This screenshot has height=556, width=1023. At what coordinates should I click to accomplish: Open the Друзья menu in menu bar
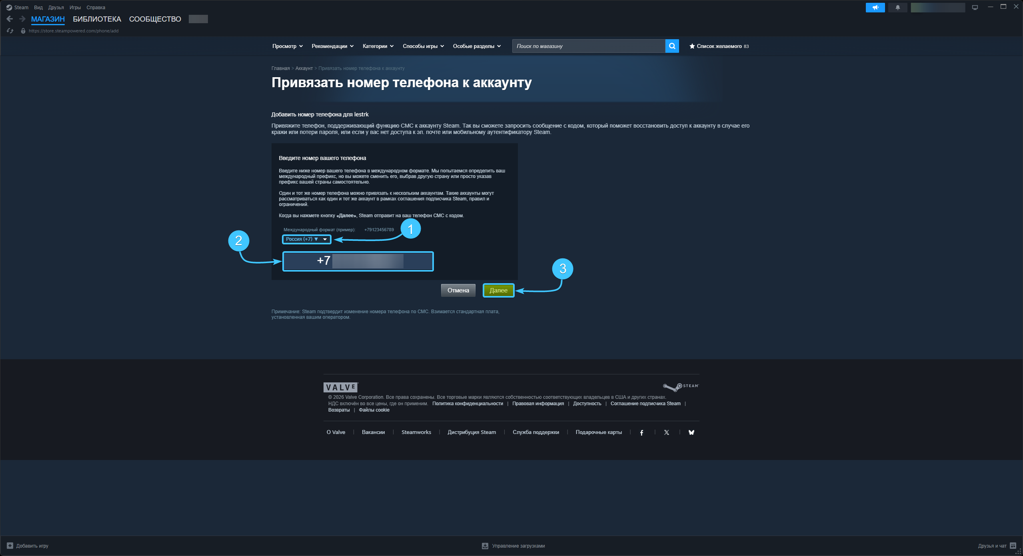[x=56, y=8]
